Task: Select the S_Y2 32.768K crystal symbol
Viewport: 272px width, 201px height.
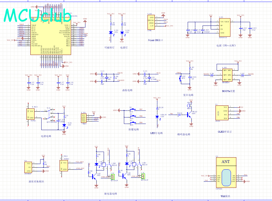Action: coord(149,78)
